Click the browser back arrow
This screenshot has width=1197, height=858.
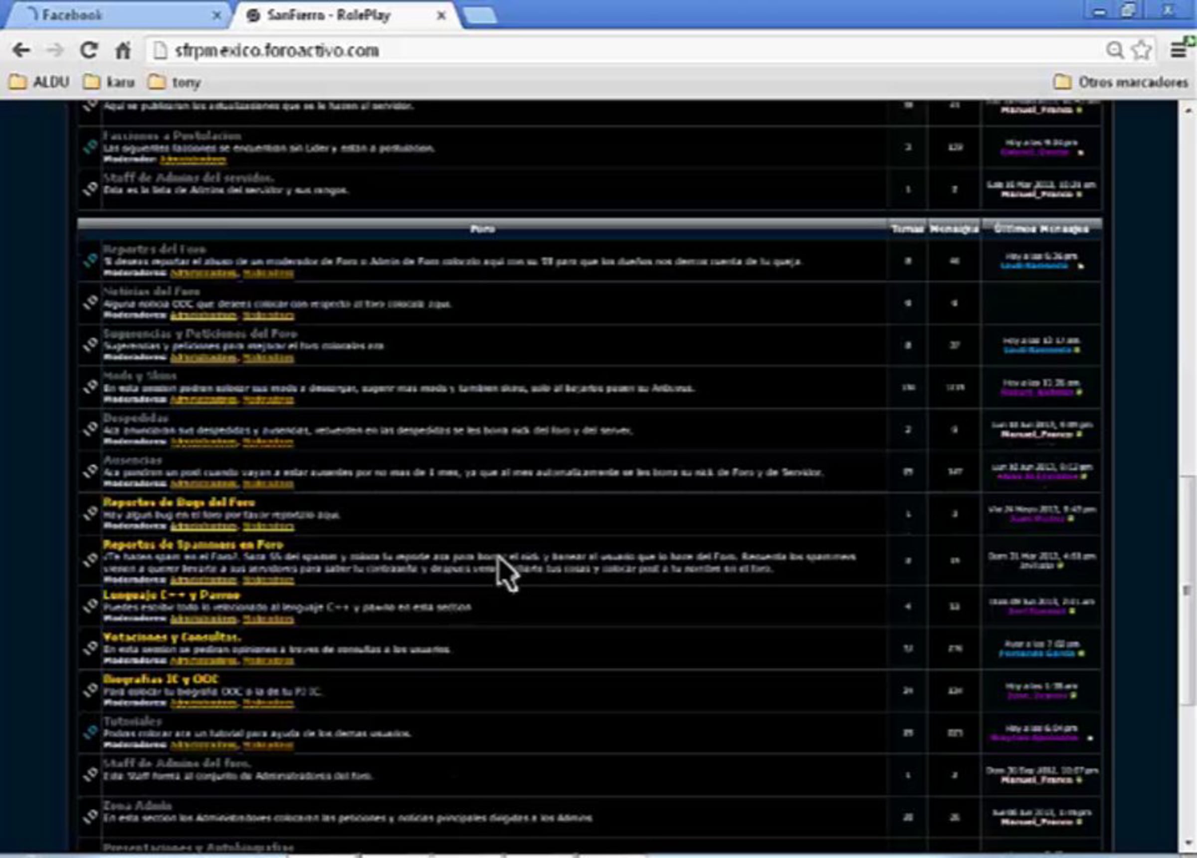click(x=21, y=51)
